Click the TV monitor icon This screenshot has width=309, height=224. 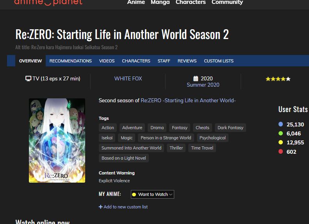click(x=28, y=78)
